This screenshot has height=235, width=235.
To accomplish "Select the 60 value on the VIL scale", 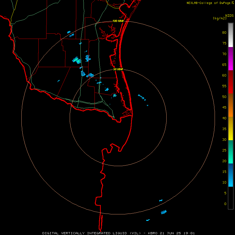I will 224,75.
